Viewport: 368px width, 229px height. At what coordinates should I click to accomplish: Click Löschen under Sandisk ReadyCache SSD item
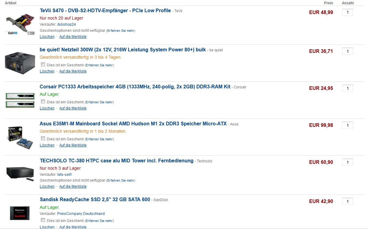click(x=47, y=227)
